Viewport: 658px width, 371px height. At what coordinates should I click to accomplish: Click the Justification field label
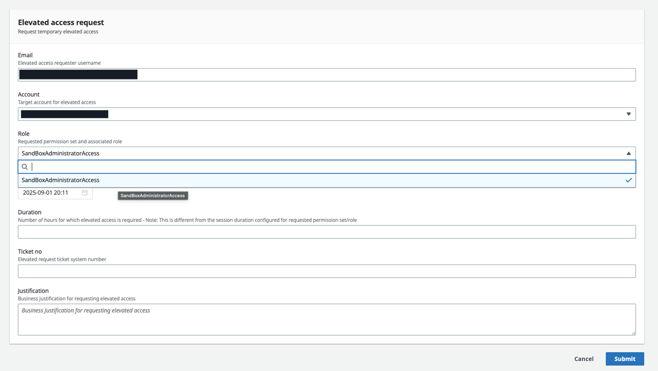point(33,291)
